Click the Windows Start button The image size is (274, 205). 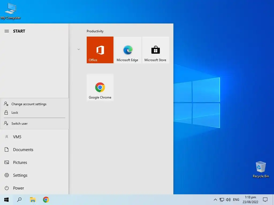pos(6,200)
